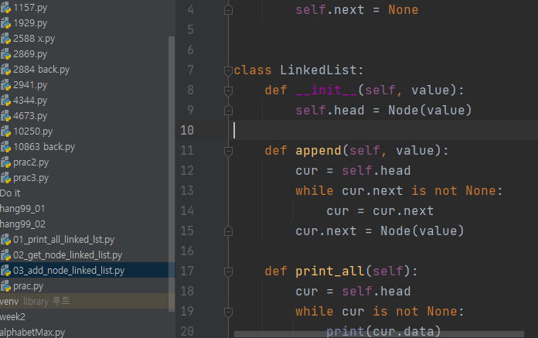Click Python icon beside 4673.py

pos(6,116)
